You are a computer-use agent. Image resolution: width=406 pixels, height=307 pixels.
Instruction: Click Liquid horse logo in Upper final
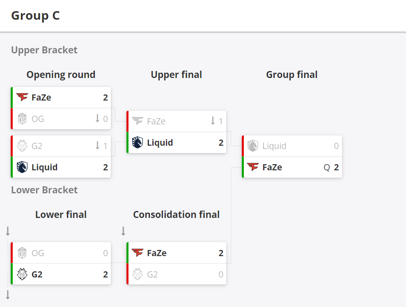138,142
